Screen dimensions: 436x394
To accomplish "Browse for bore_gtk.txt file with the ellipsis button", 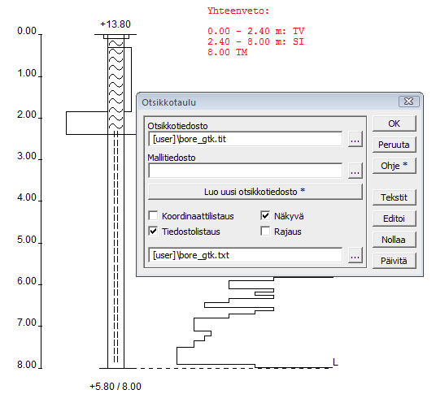I will tap(355, 255).
